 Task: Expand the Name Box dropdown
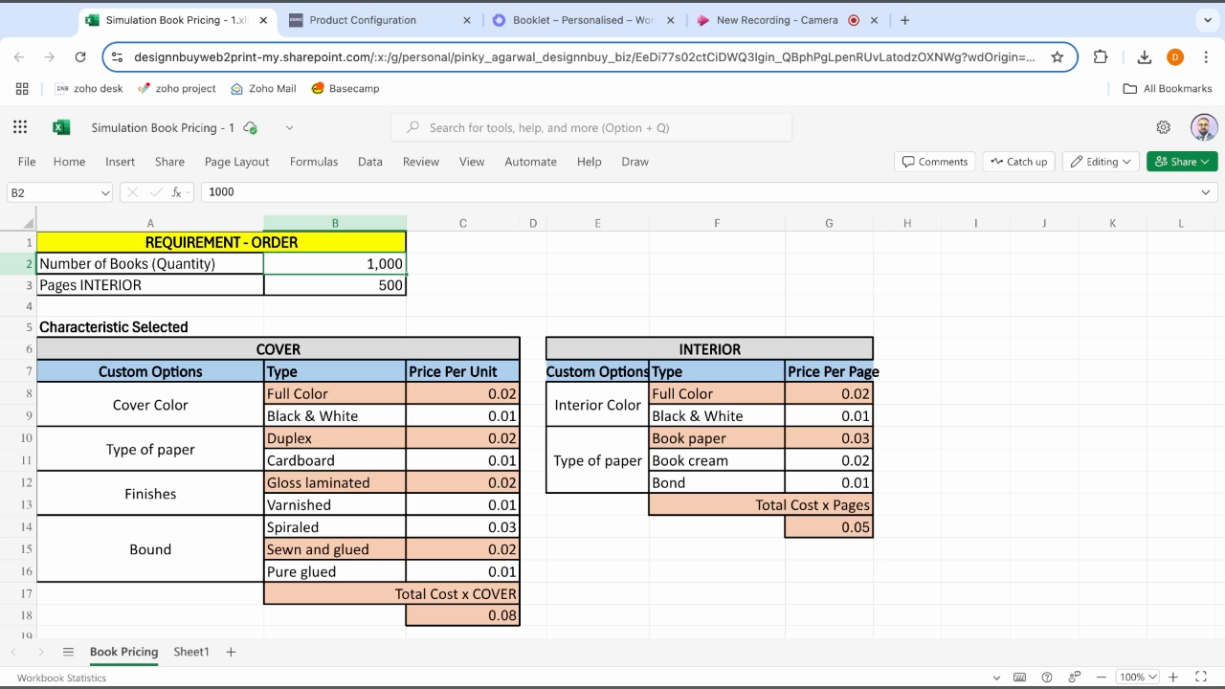click(105, 192)
